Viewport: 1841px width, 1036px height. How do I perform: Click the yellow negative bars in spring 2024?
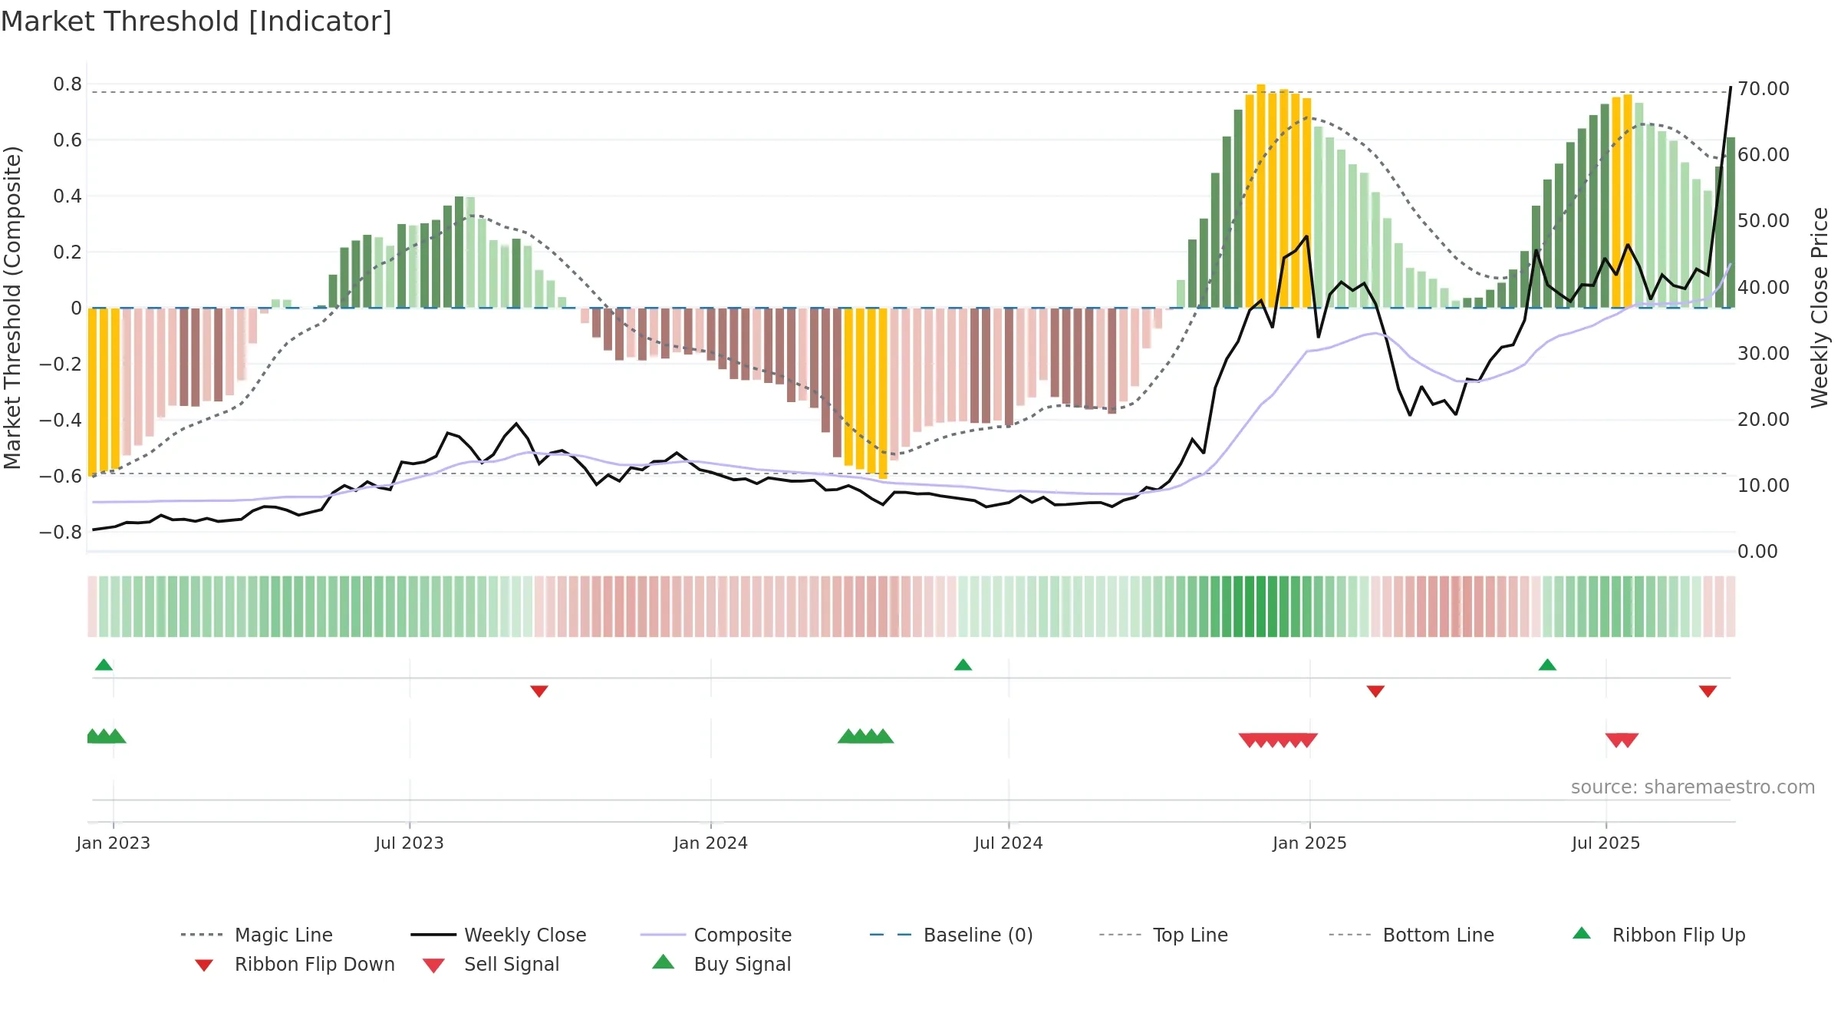coord(866,393)
